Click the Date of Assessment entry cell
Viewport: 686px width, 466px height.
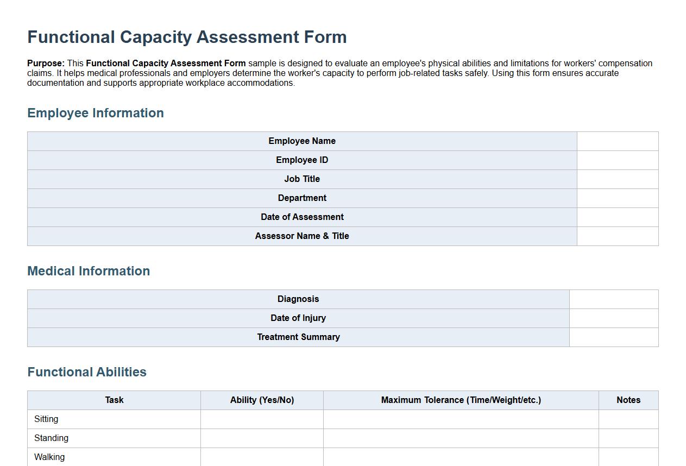616,217
